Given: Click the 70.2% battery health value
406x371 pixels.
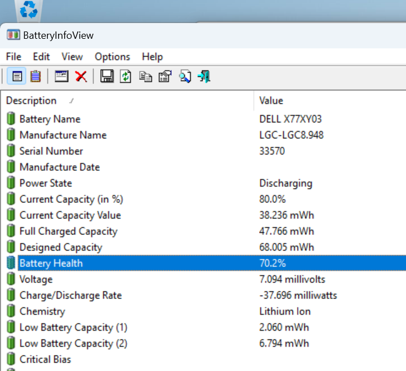Looking at the screenshot, I should pyautogui.click(x=273, y=263).
